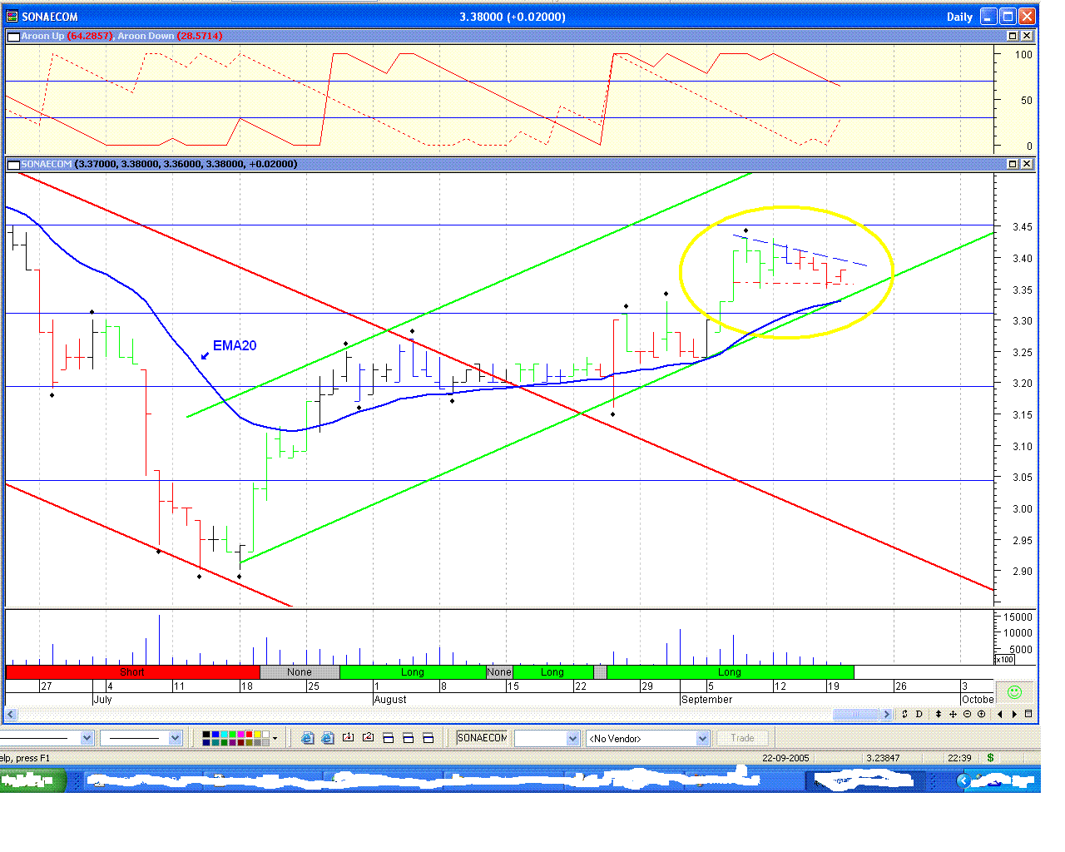This screenshot has height=852, width=1065.
Task: Click the chart refresh arrows icon
Action: point(904,714)
